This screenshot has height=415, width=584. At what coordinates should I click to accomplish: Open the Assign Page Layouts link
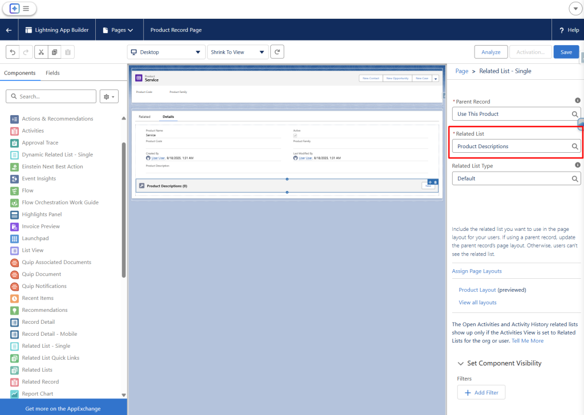[x=477, y=271]
